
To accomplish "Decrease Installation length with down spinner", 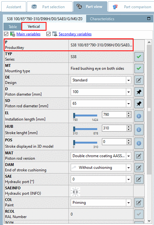I will (x=129, y=116).
